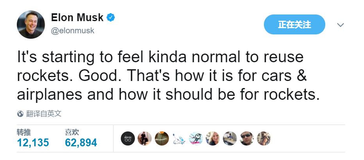Screen dimensions: 364x160
Task: Click the black glasses logo avatar
Action: click(128, 138)
